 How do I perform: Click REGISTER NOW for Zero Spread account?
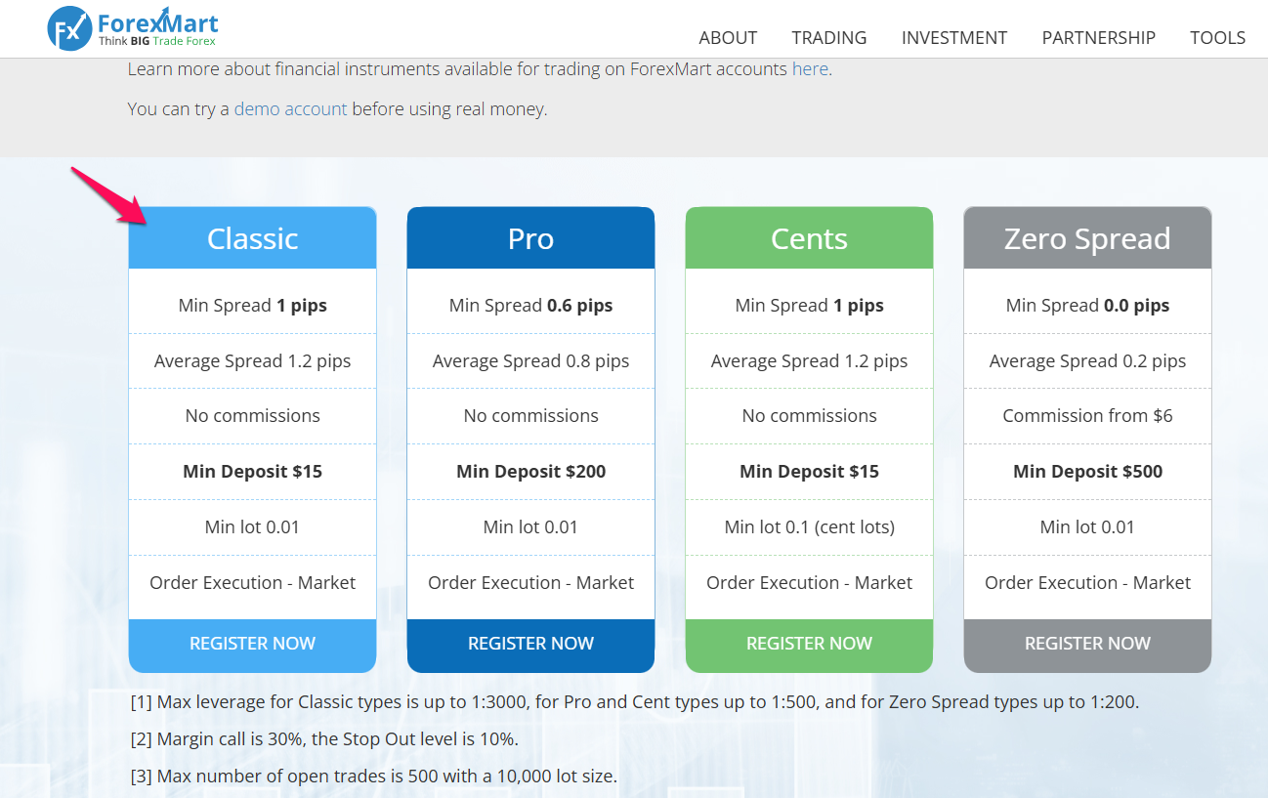click(x=1087, y=644)
